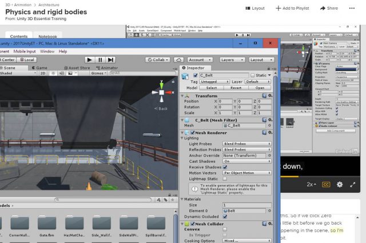Open Mesh Collider gear menu
This screenshot has height=243, width=366.
point(270,224)
